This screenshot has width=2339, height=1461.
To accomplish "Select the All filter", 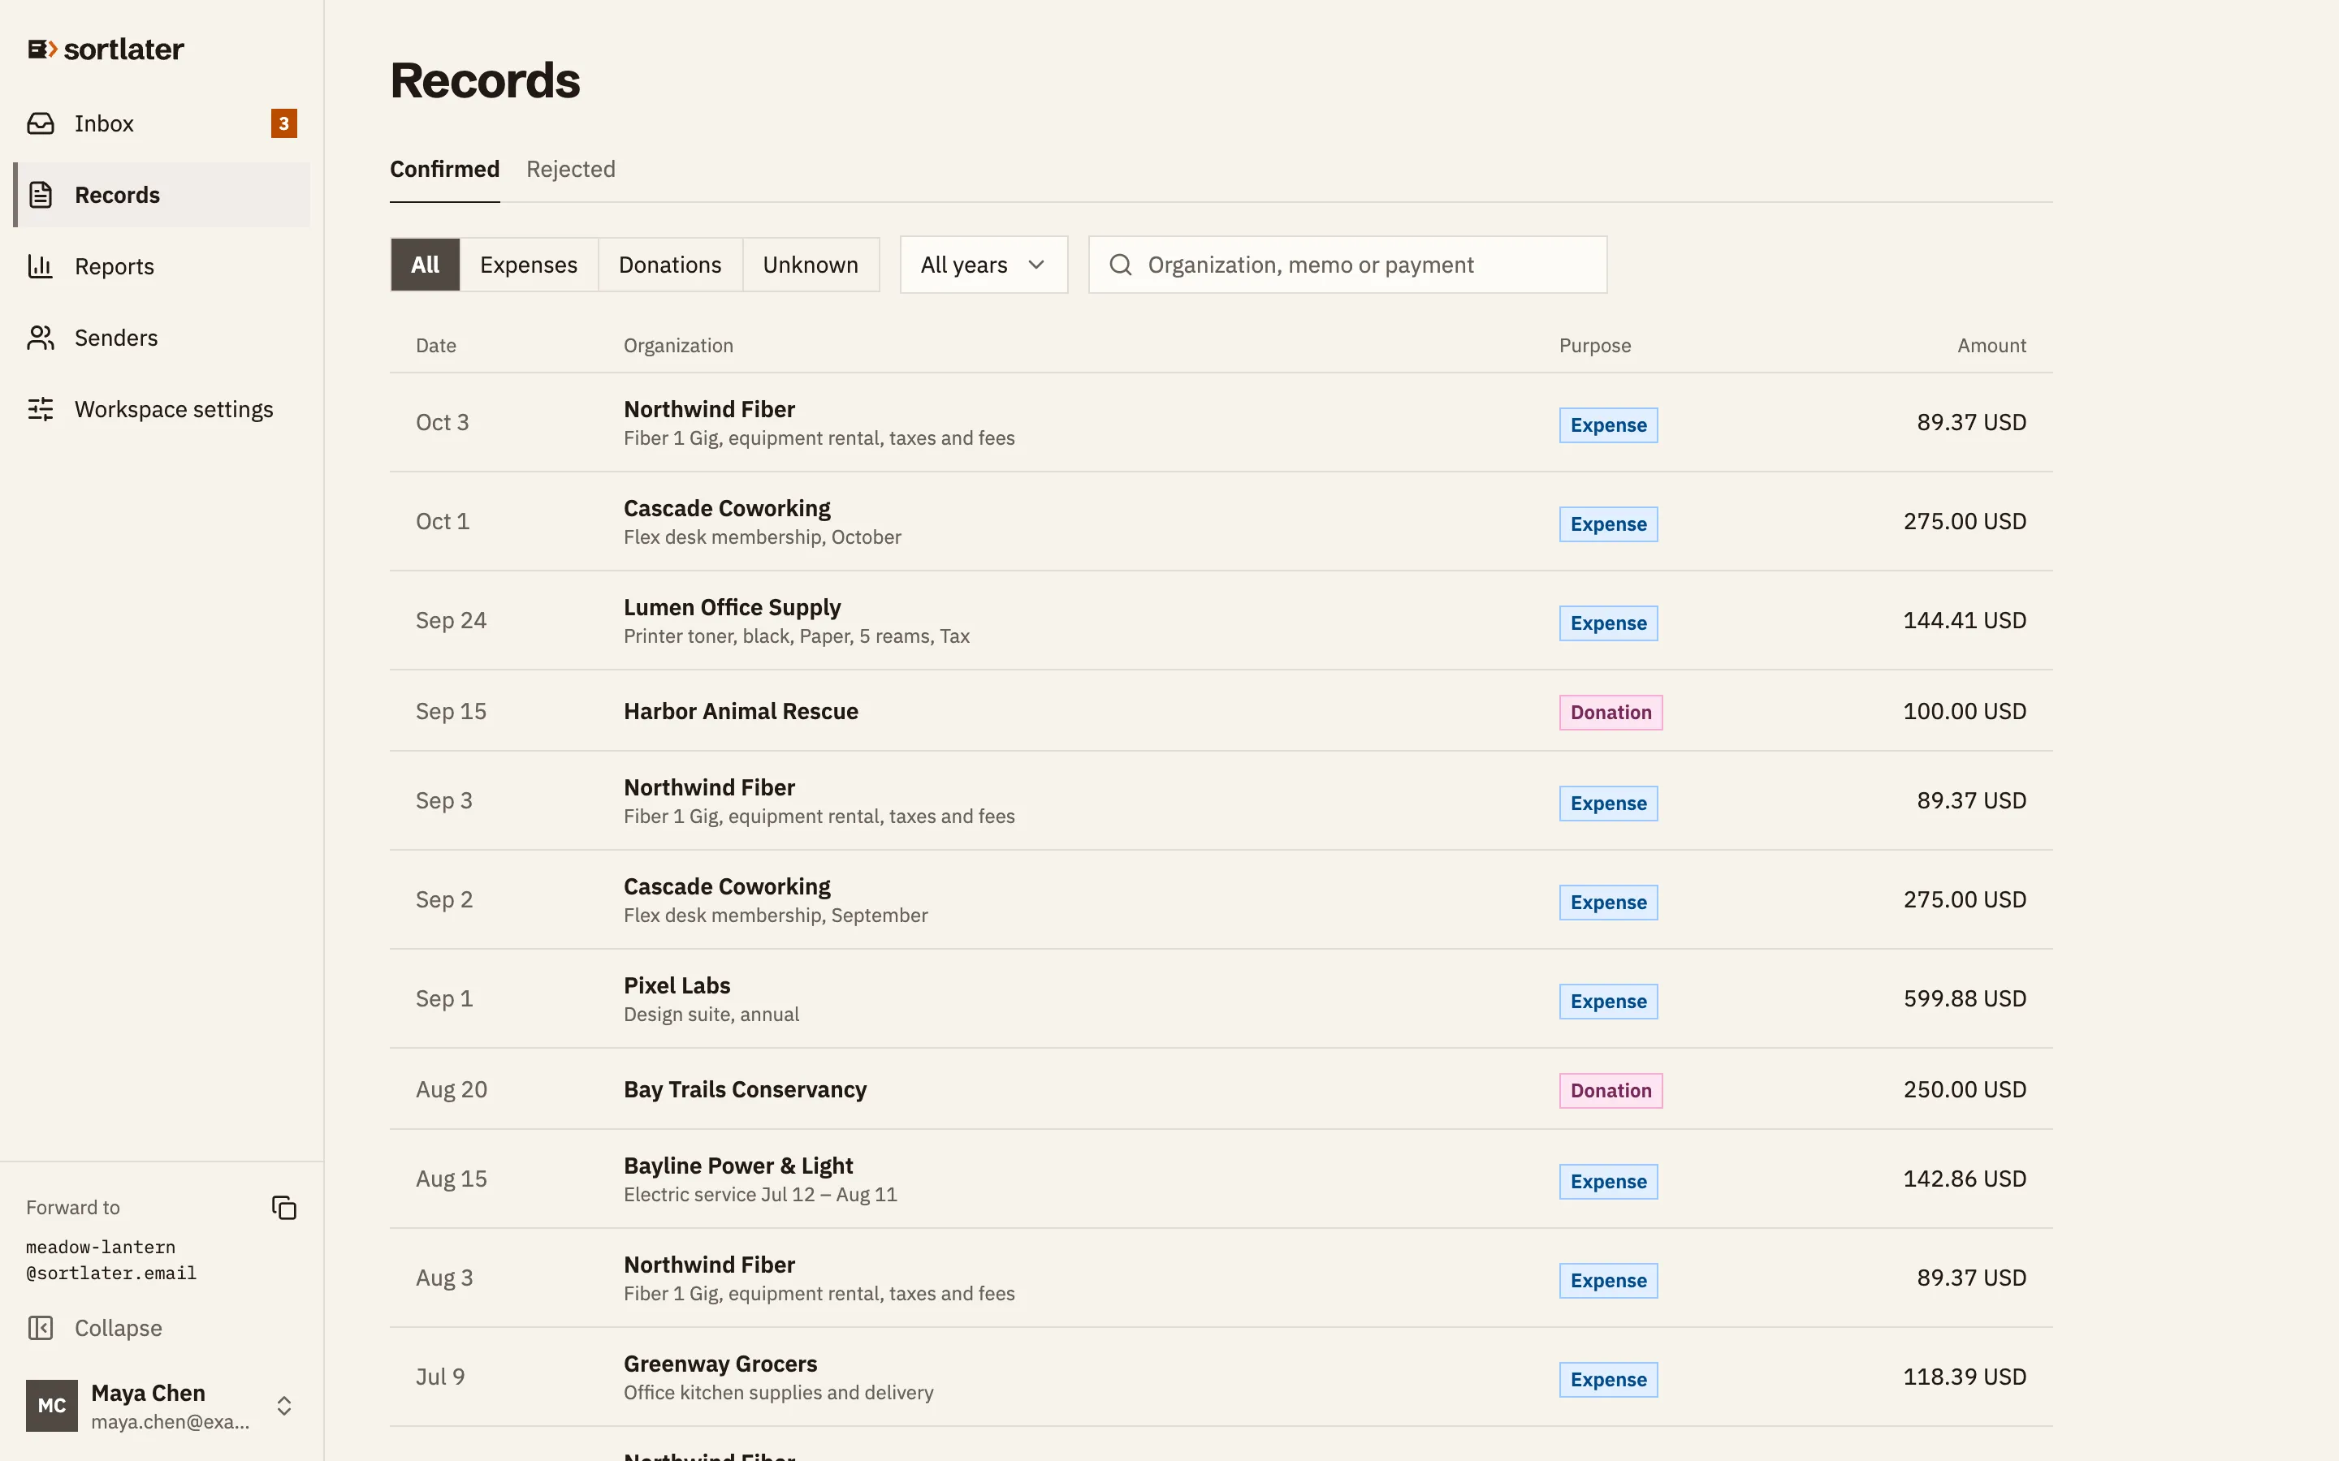I will pos(426,265).
